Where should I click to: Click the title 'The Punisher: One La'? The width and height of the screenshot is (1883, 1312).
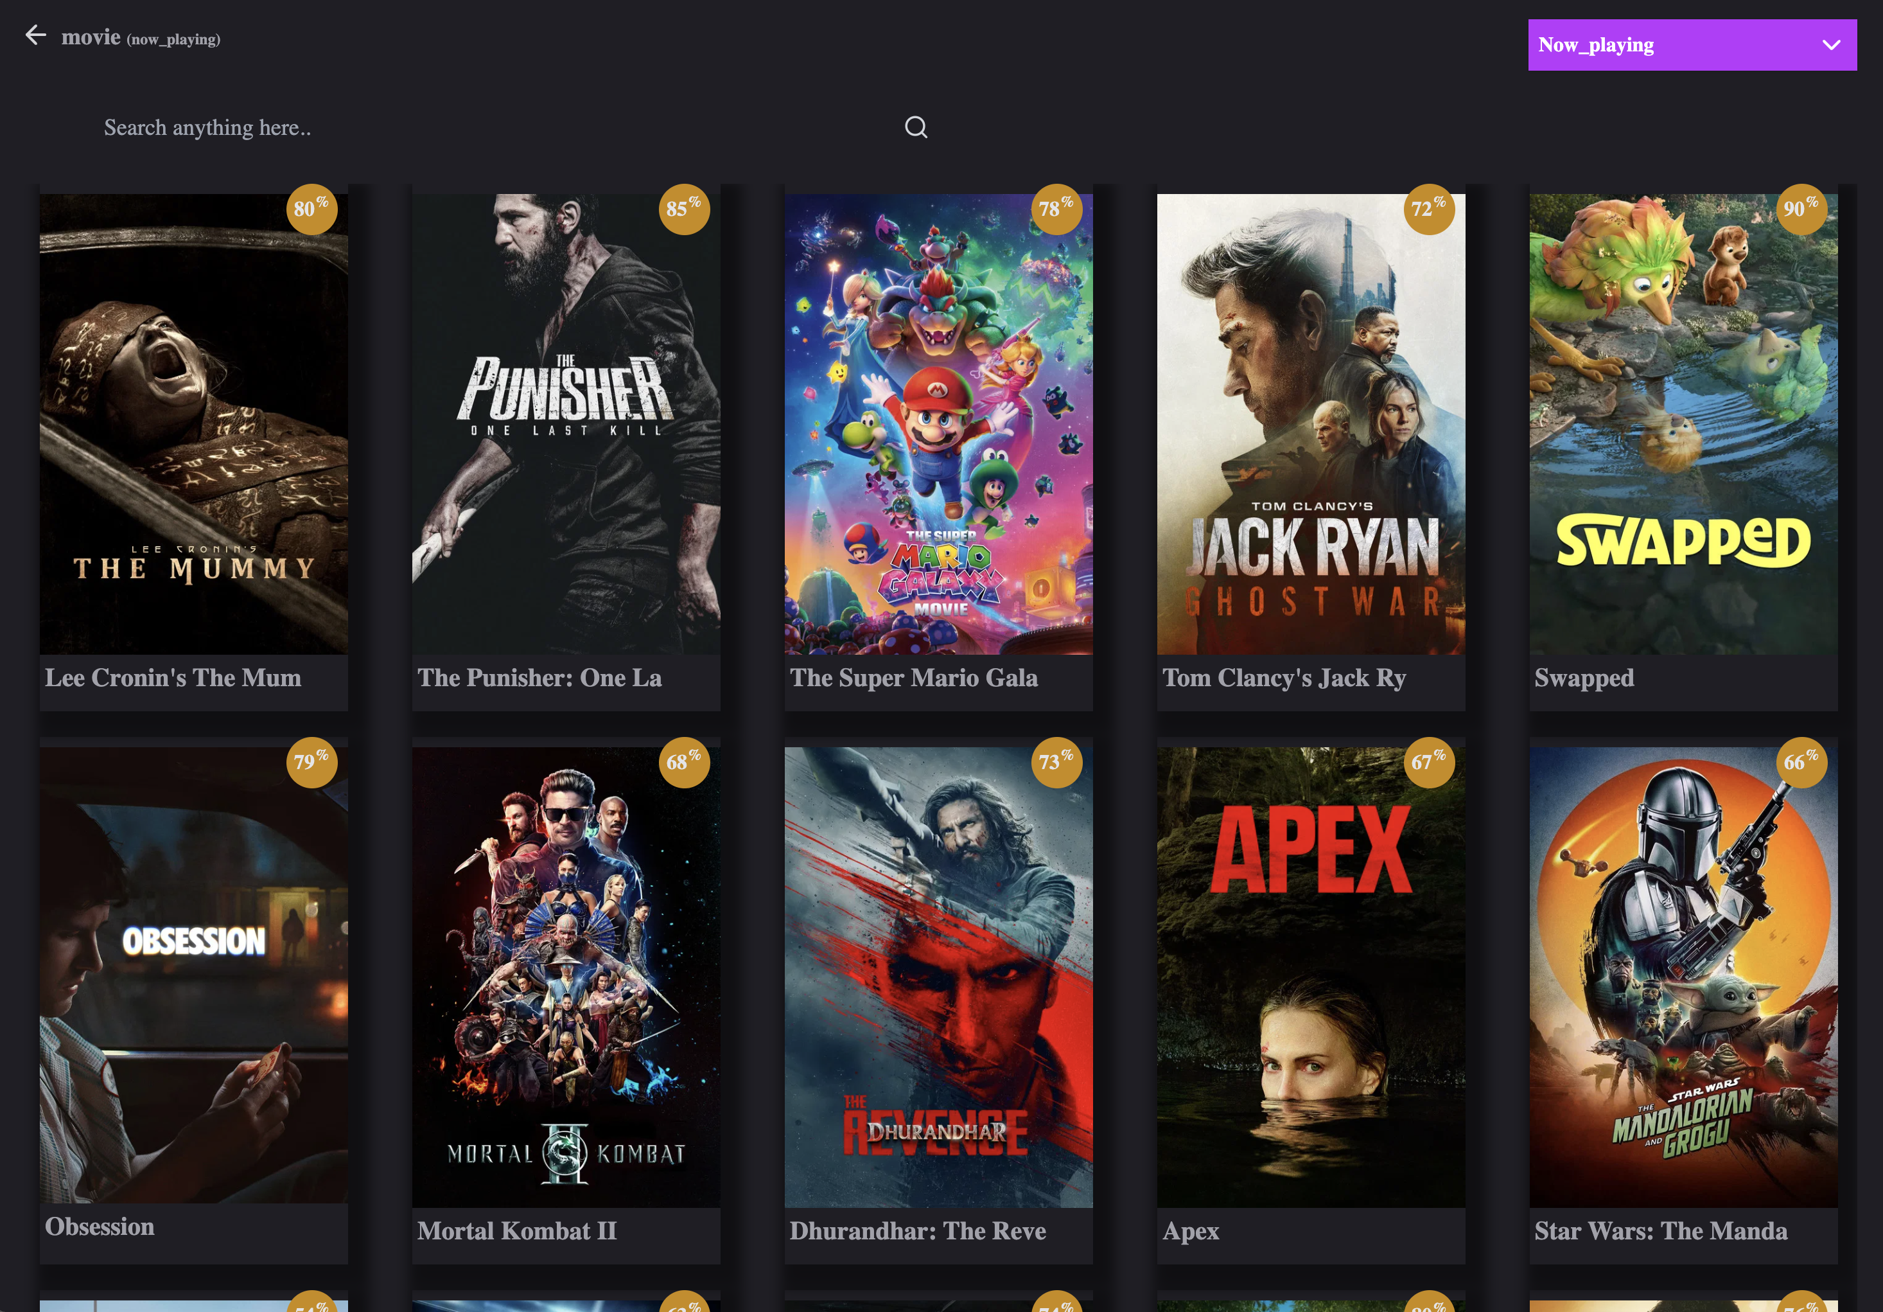coord(539,678)
